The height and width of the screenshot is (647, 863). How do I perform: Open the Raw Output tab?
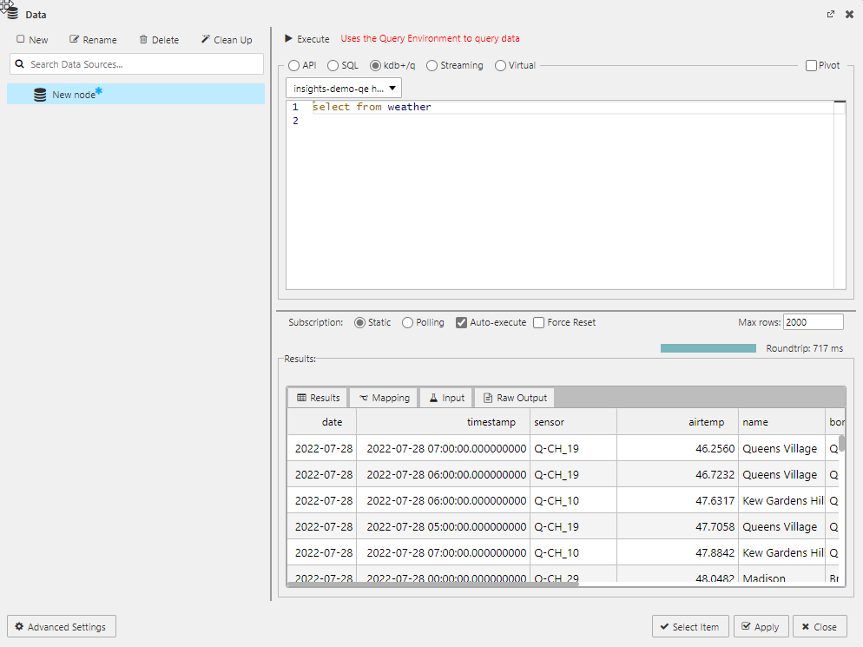(514, 397)
